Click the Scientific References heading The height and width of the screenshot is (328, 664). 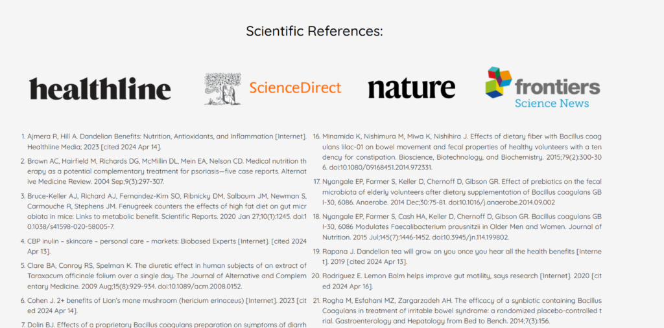click(314, 31)
